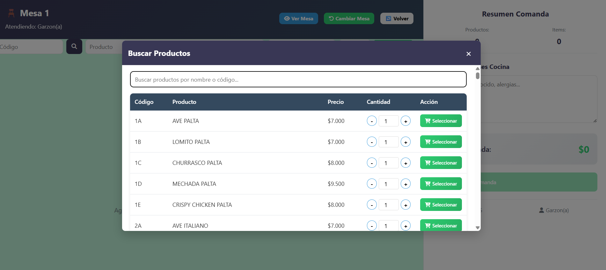Choose MECHADA PALTA via Seleccionar
Screen dimensions: 606x270
click(441, 184)
